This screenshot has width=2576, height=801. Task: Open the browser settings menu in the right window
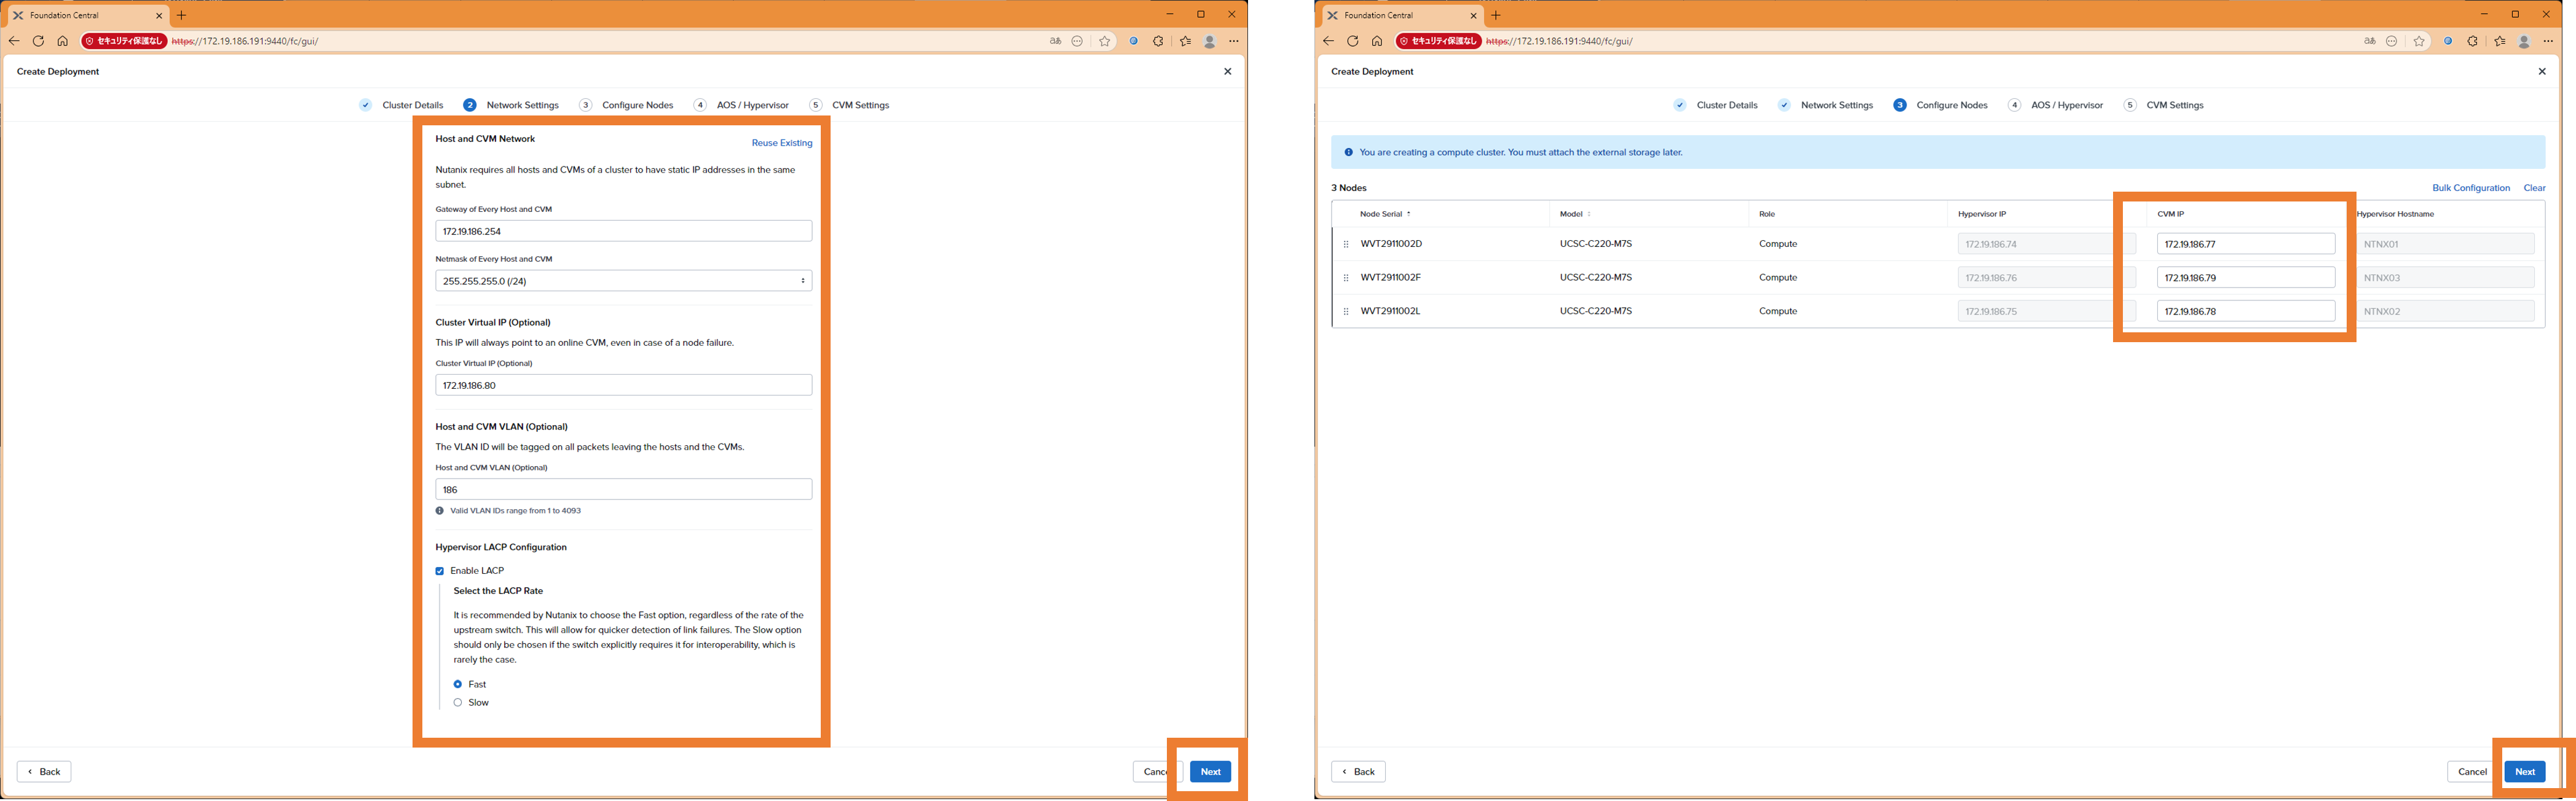[x=2548, y=41]
